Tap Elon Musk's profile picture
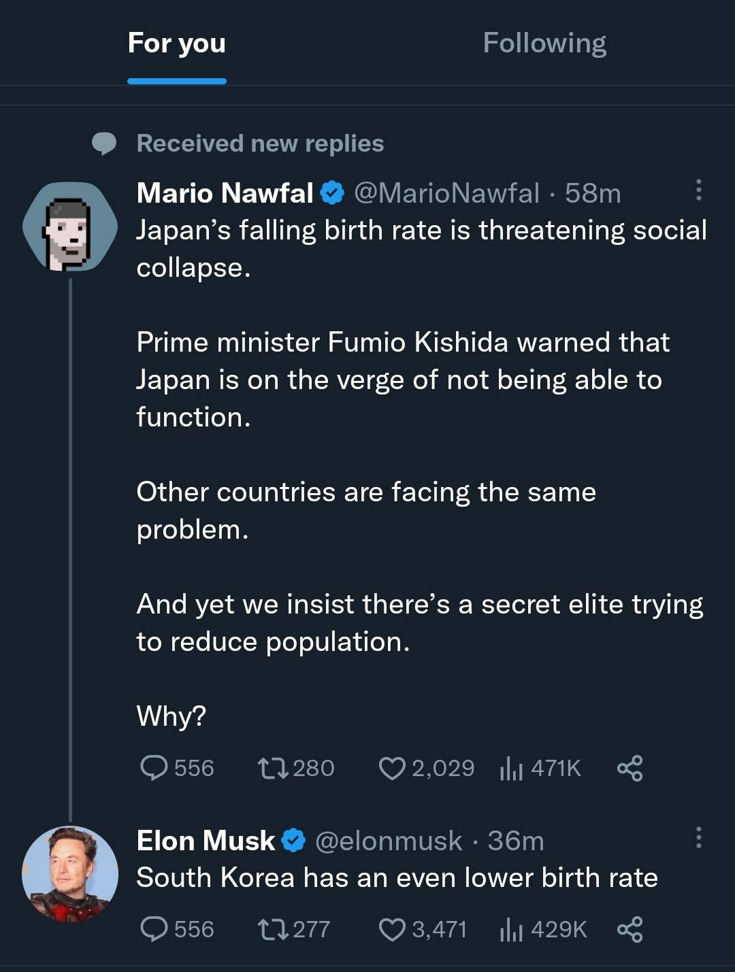Screen dimensions: 735x972 pyautogui.click(x=69, y=874)
